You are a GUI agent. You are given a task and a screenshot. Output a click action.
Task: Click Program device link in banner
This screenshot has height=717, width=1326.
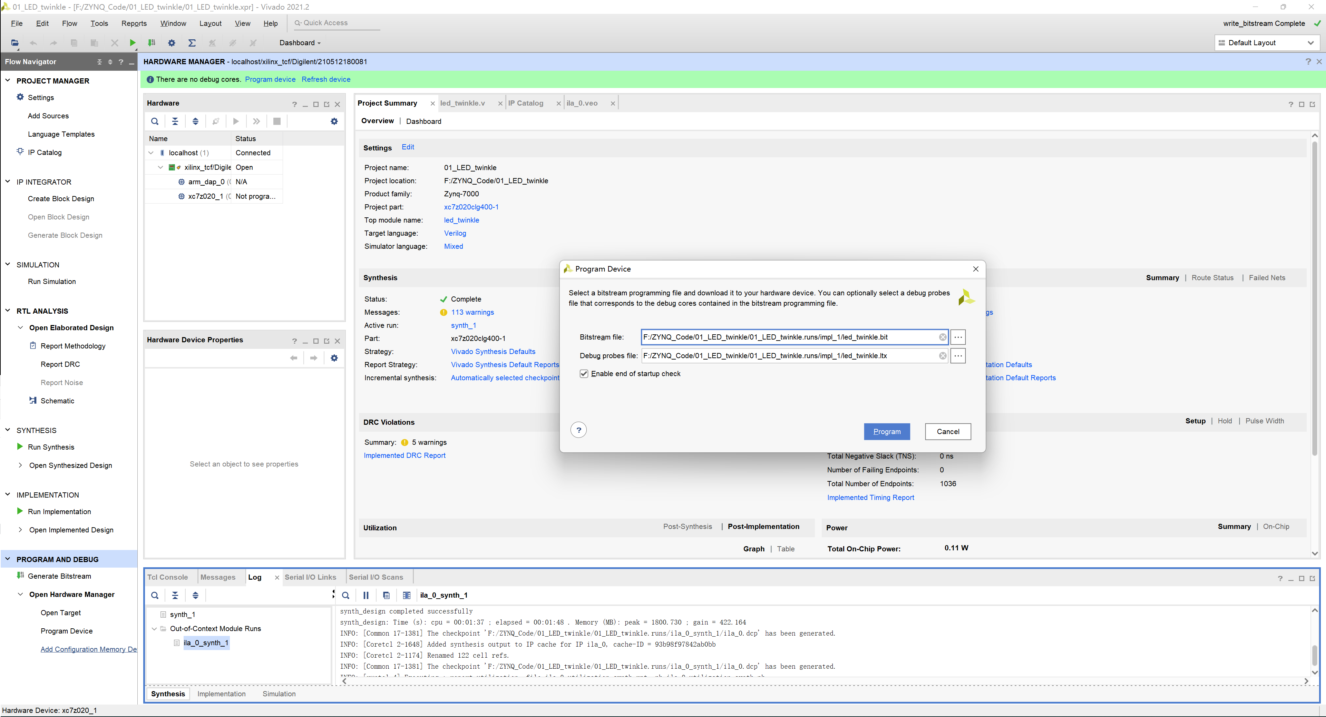[x=270, y=79]
